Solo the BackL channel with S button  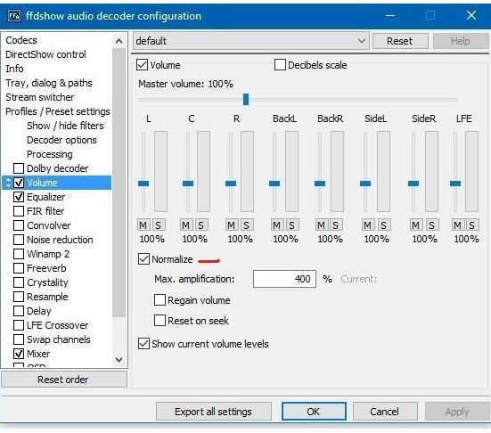(x=292, y=225)
